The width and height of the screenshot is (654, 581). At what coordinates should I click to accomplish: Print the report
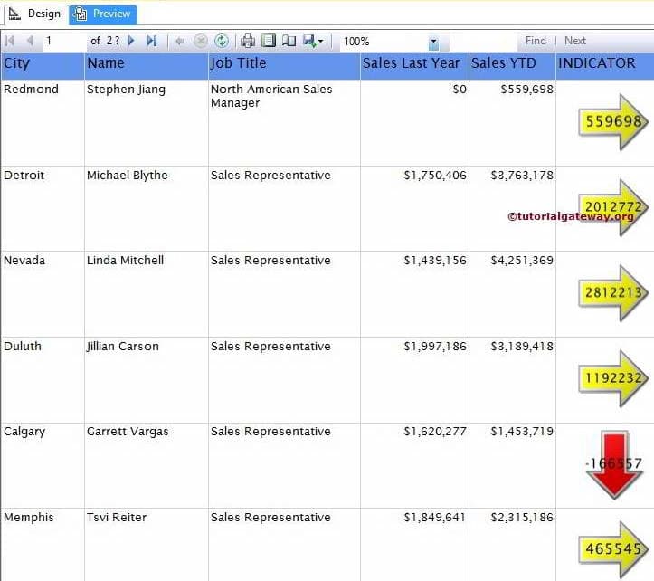(x=248, y=41)
